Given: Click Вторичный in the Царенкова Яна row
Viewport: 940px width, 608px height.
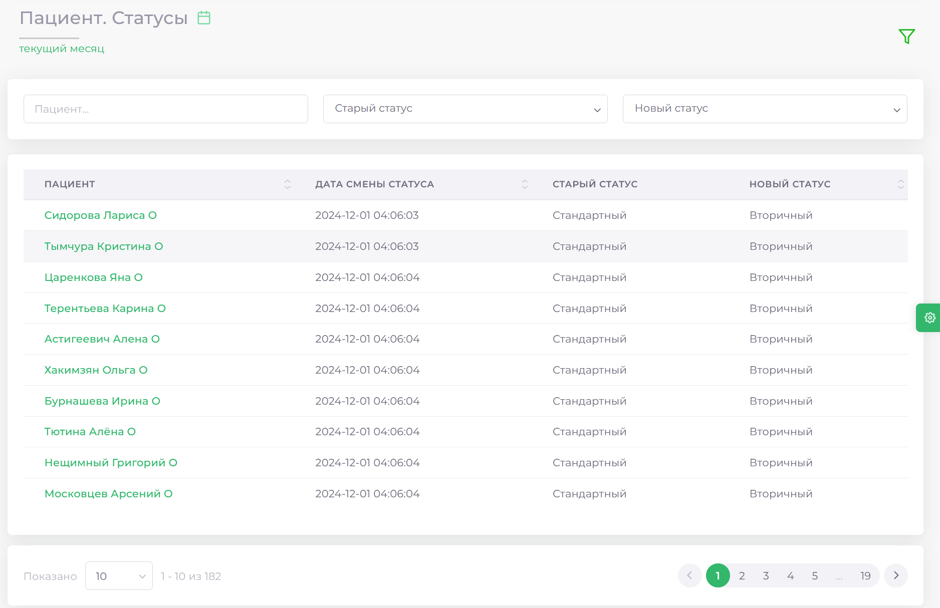Looking at the screenshot, I should click(781, 277).
